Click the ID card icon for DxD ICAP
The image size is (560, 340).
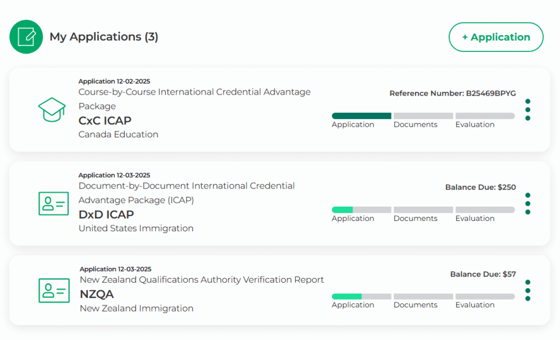[x=54, y=204]
